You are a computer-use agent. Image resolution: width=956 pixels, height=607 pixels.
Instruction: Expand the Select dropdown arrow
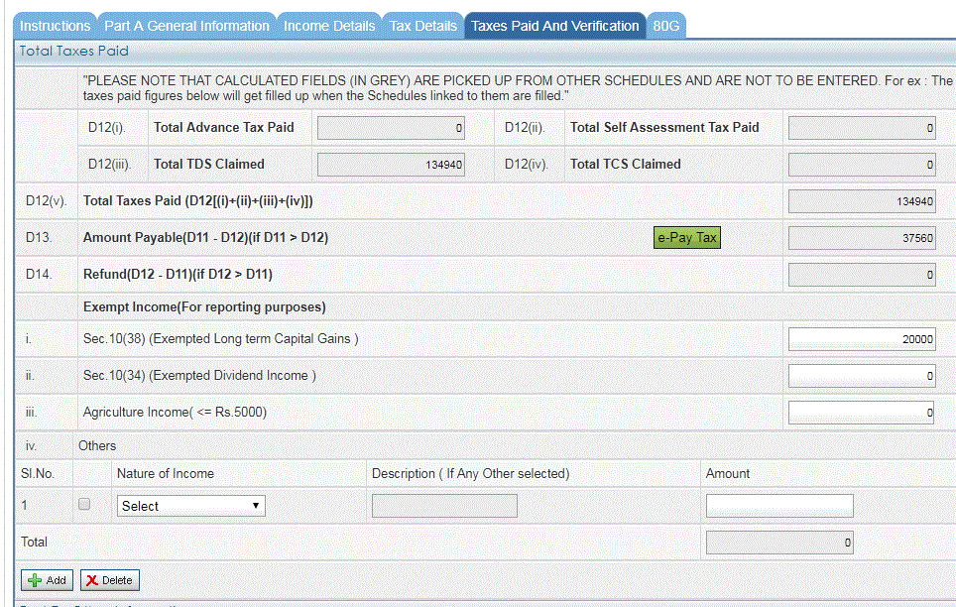[256, 505]
